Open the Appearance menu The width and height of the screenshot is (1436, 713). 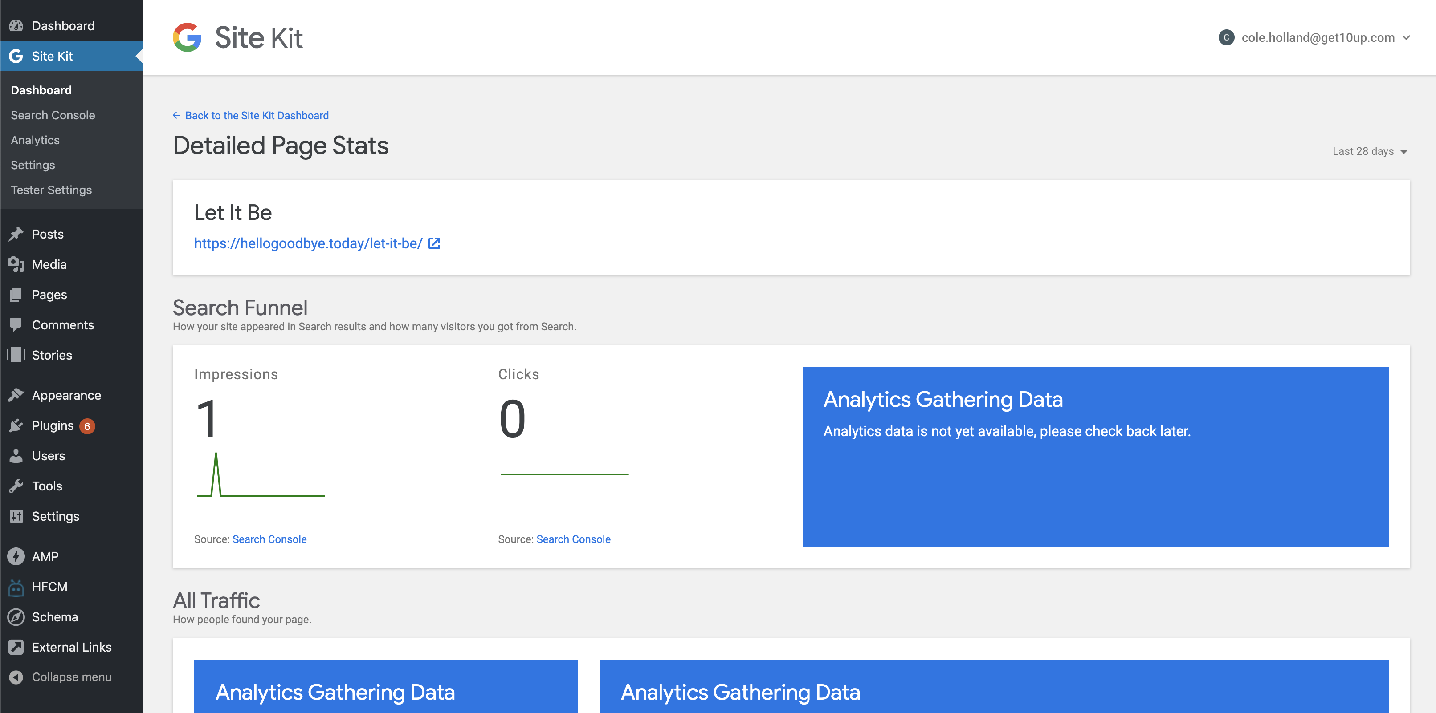(x=71, y=395)
